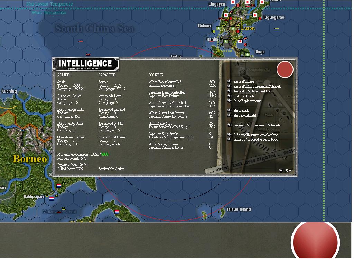Click the red sun emblem in the Intelligence panel

click(x=285, y=69)
